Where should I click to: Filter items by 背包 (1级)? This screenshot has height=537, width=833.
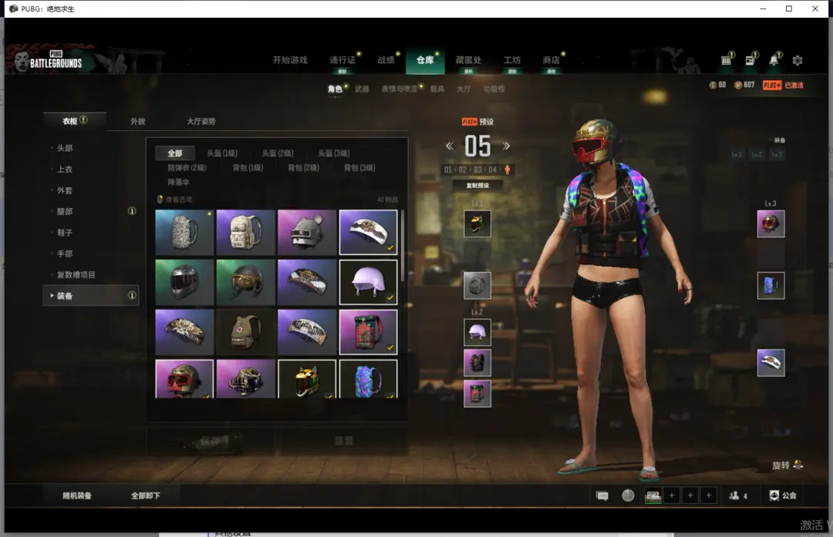tap(248, 168)
